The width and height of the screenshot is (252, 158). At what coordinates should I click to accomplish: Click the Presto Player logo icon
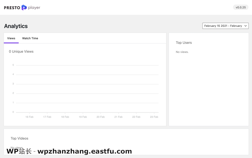pyautogui.click(x=24, y=8)
